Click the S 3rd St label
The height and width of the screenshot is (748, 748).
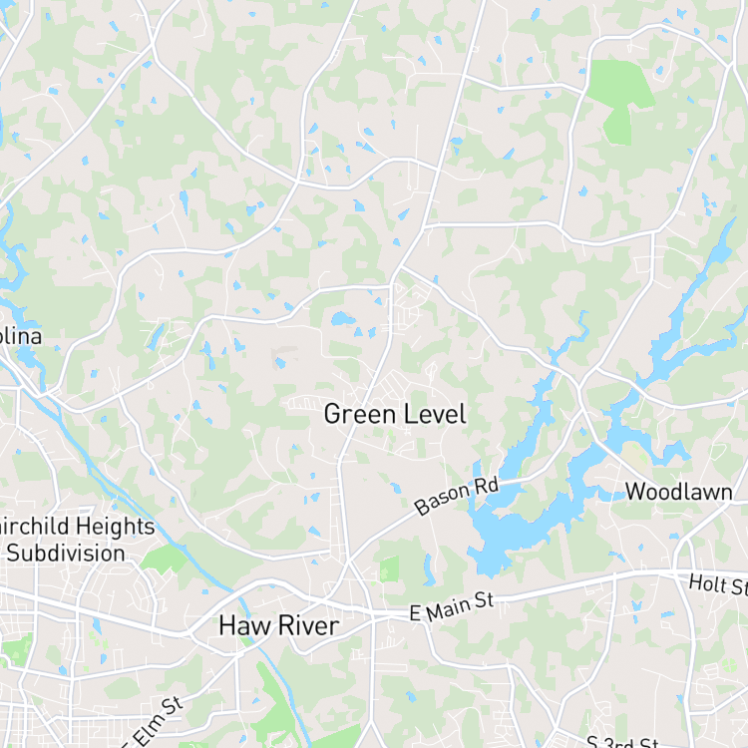tap(622, 742)
